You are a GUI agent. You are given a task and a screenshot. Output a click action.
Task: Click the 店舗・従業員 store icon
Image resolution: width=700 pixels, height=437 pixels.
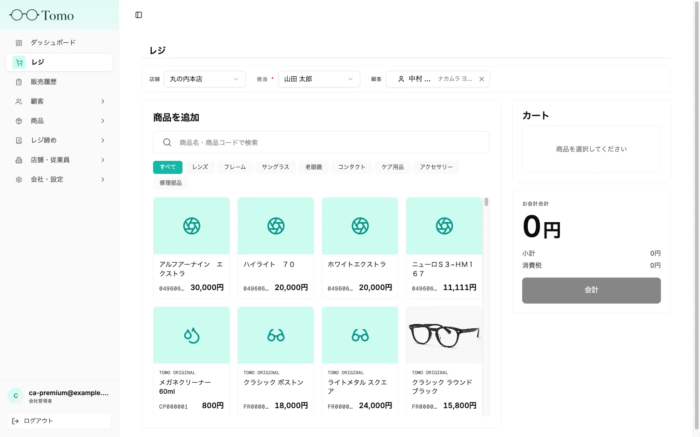click(19, 160)
